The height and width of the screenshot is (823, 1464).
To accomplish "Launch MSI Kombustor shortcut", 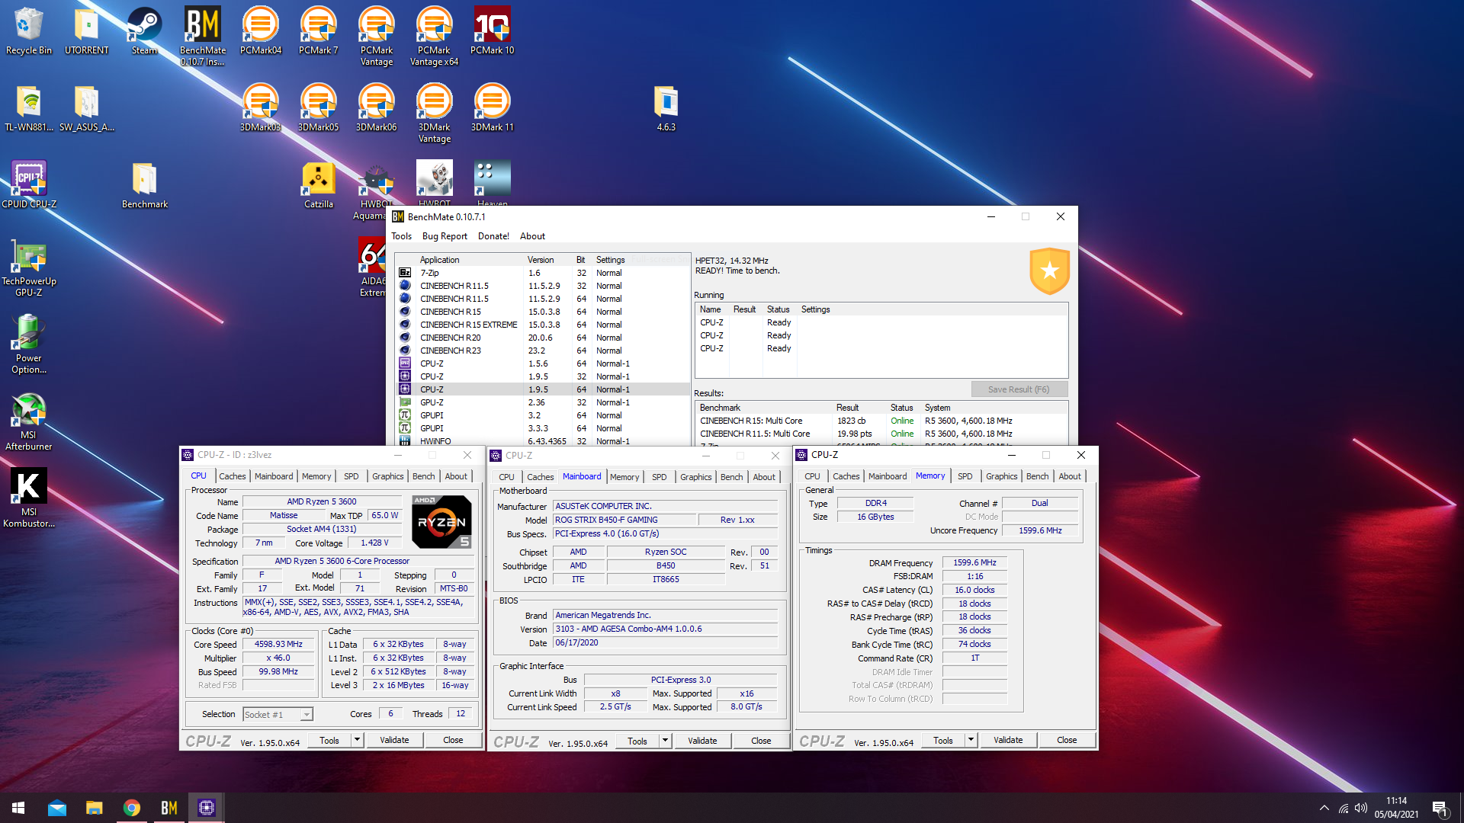I will click(x=29, y=498).
